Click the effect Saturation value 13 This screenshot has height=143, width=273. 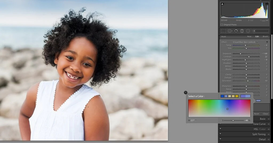(x=266, y=81)
